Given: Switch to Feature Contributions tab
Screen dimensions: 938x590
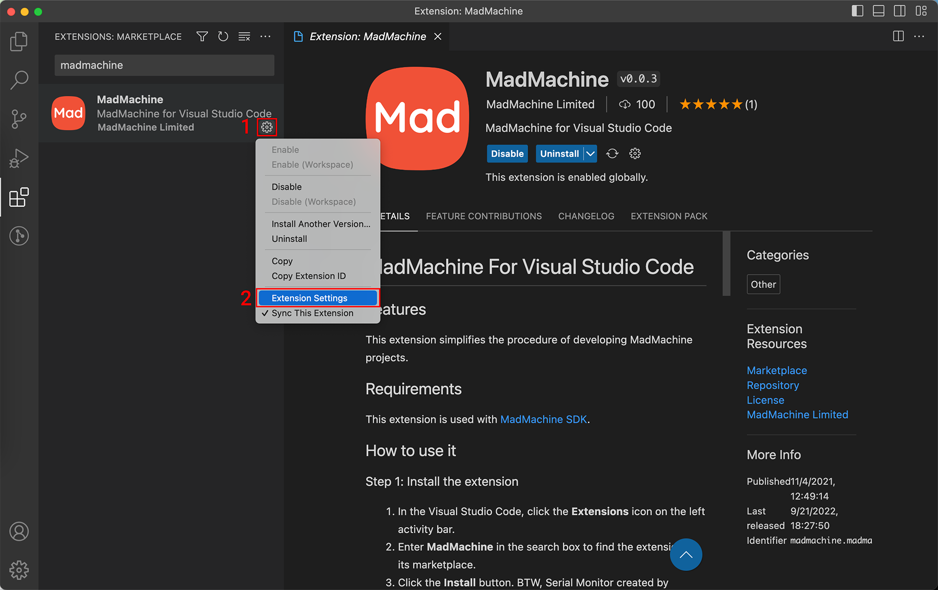Looking at the screenshot, I should (484, 216).
